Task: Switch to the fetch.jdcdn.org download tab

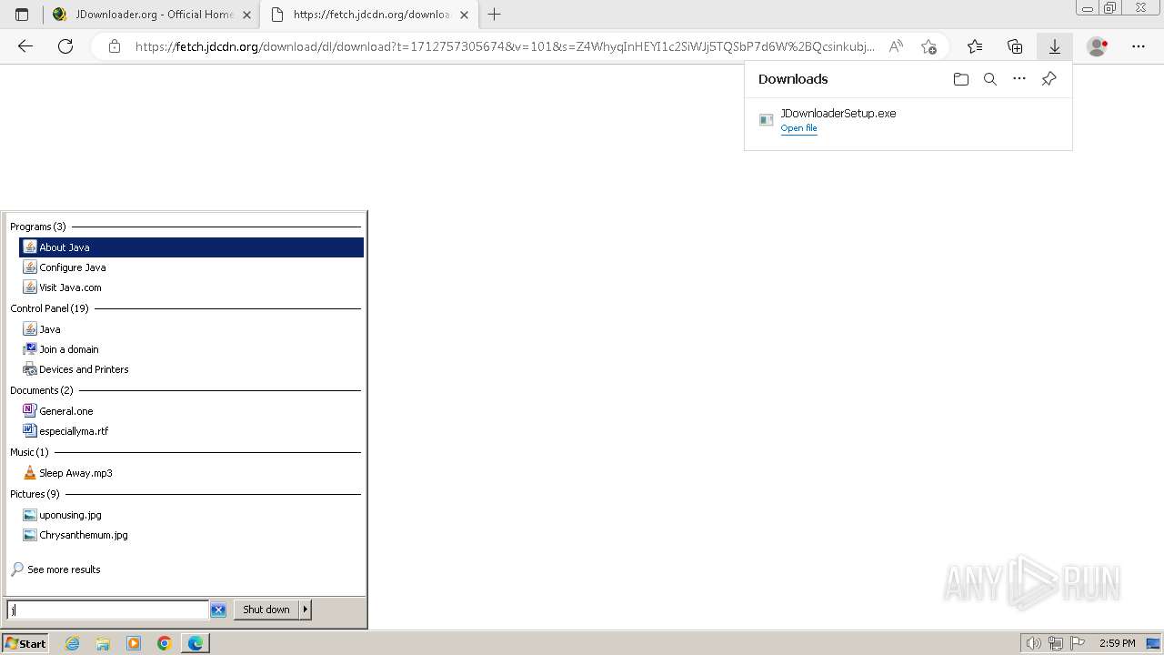Action: (x=369, y=15)
